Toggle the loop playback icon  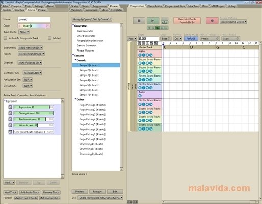(165, 22)
